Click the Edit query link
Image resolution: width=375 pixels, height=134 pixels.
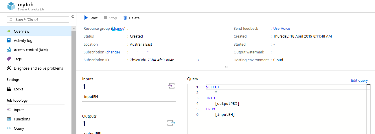click(359, 81)
